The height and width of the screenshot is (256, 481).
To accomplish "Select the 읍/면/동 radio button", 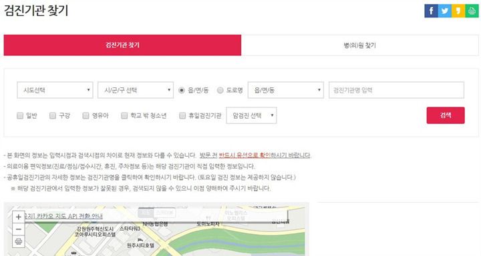I will point(182,91).
